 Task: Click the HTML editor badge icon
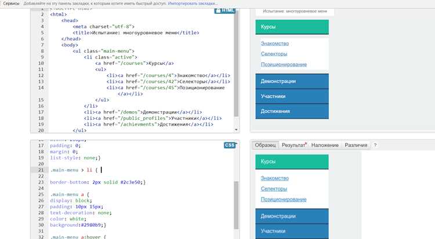point(224,10)
